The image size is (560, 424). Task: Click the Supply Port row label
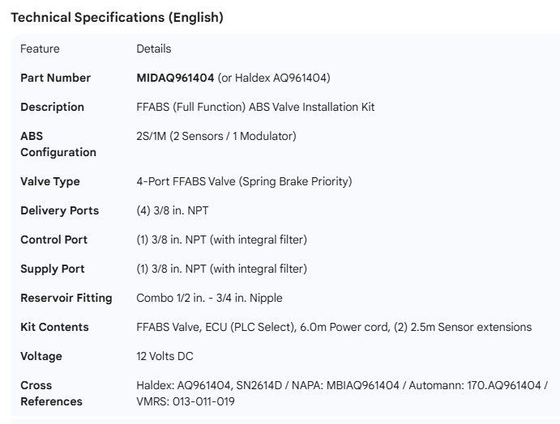coord(53,269)
